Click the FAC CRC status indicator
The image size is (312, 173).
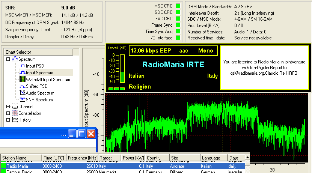pyautogui.click(x=178, y=18)
